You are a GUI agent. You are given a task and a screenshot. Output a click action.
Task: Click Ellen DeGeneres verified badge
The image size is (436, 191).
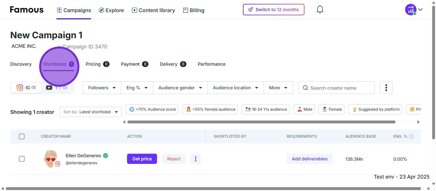point(106,156)
